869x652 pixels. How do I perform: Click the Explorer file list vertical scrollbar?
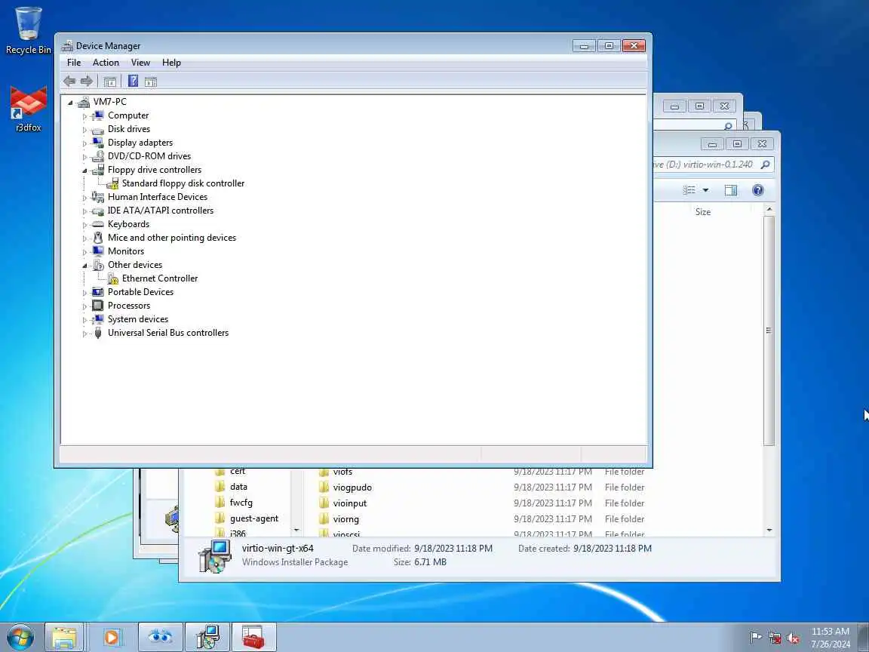[769, 331]
